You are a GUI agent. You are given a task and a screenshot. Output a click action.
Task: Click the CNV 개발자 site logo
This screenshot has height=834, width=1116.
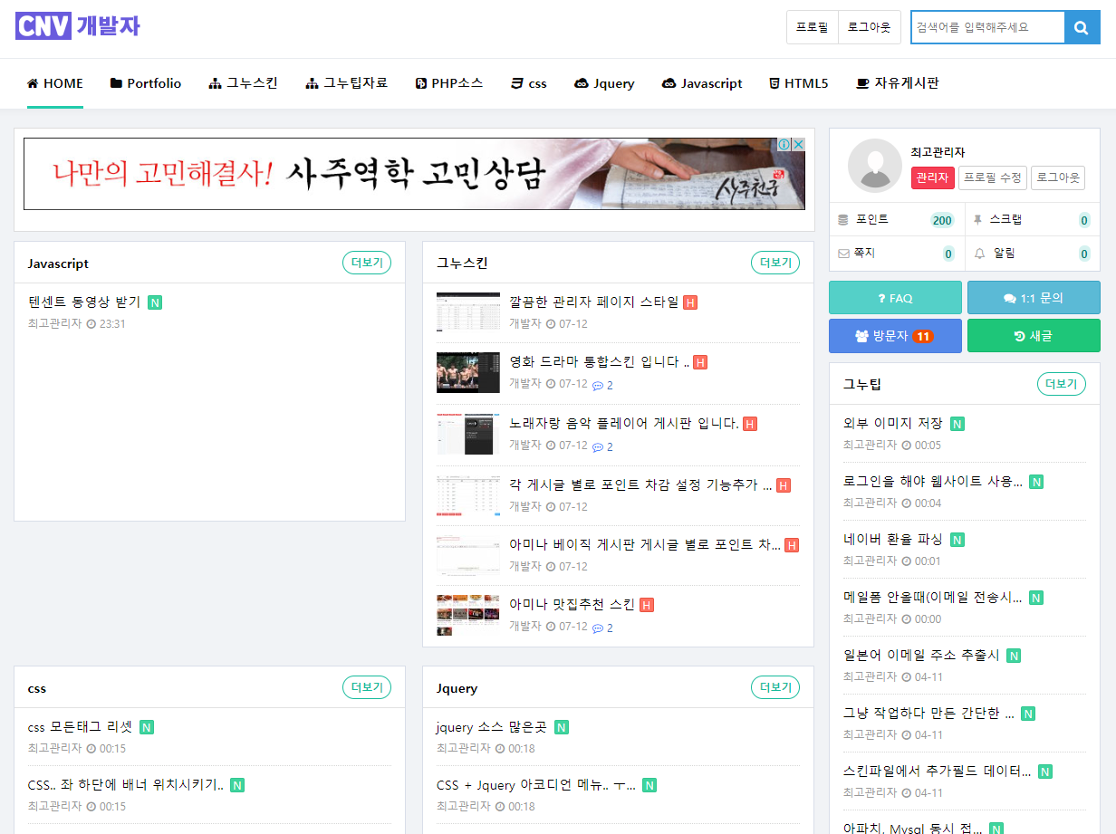pyautogui.click(x=78, y=26)
